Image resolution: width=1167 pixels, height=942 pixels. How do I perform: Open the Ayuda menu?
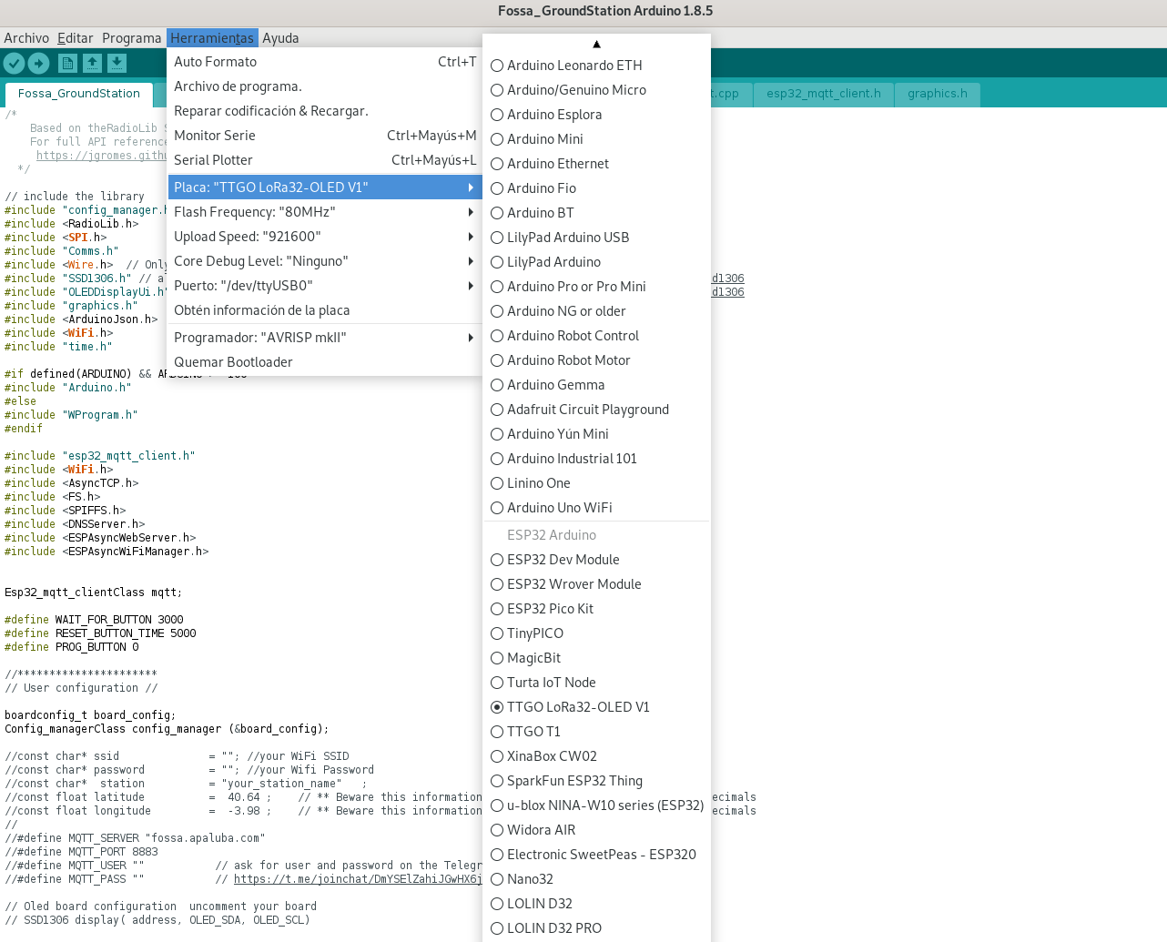pos(280,38)
